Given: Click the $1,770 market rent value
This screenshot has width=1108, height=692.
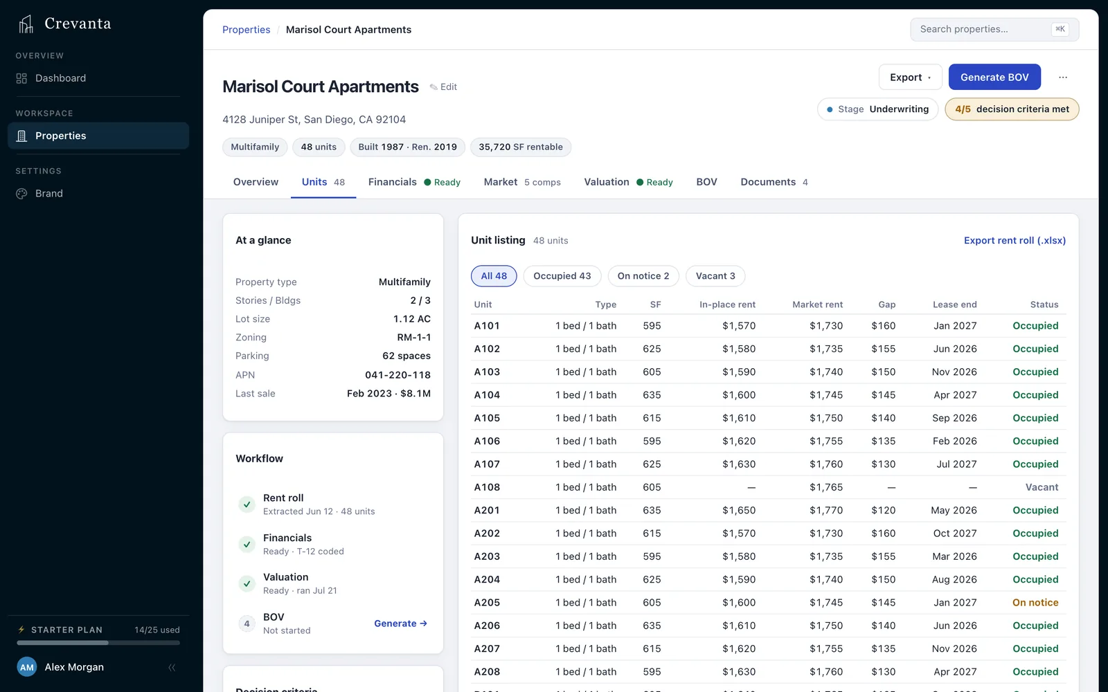Looking at the screenshot, I should click(826, 511).
